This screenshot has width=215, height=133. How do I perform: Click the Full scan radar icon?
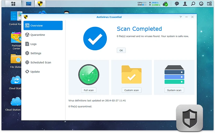click(89, 75)
